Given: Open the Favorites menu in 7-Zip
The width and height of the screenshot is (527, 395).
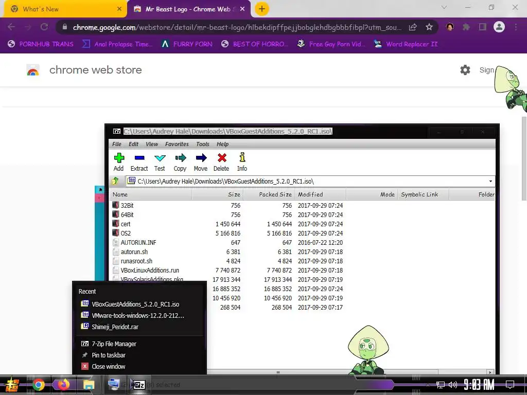Looking at the screenshot, I should [177, 144].
